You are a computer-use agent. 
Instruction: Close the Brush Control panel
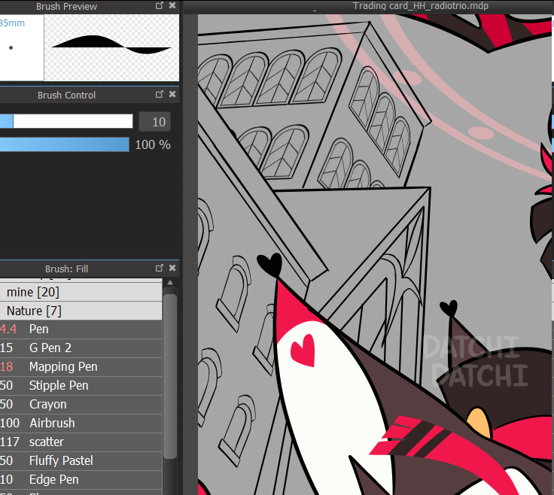point(172,95)
